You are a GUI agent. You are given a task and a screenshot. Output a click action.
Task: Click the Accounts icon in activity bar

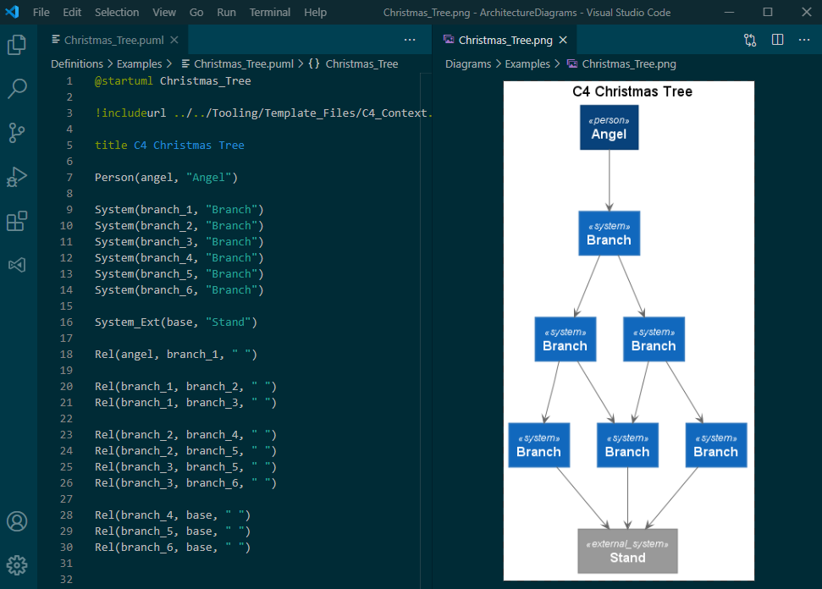[17, 521]
